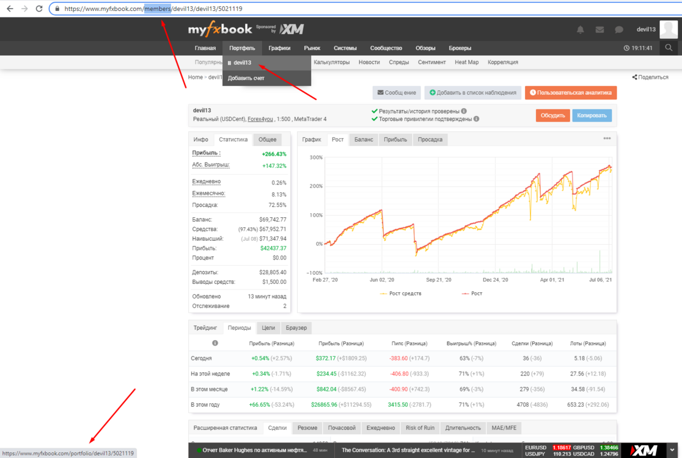Click the orange Обсудить button

(553, 115)
